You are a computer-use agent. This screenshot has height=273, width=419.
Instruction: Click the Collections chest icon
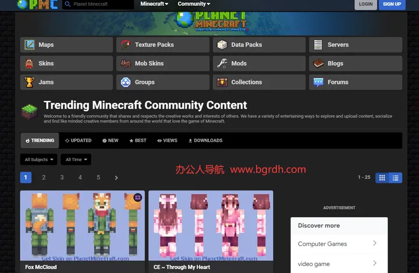click(x=222, y=82)
